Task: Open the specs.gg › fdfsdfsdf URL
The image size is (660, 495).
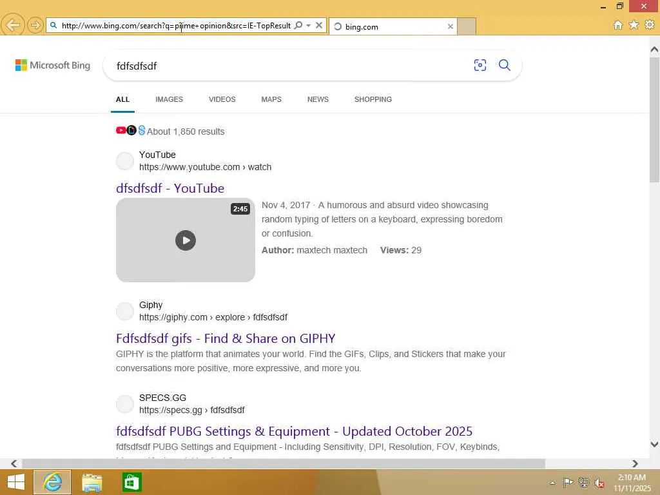Action: tap(191, 410)
